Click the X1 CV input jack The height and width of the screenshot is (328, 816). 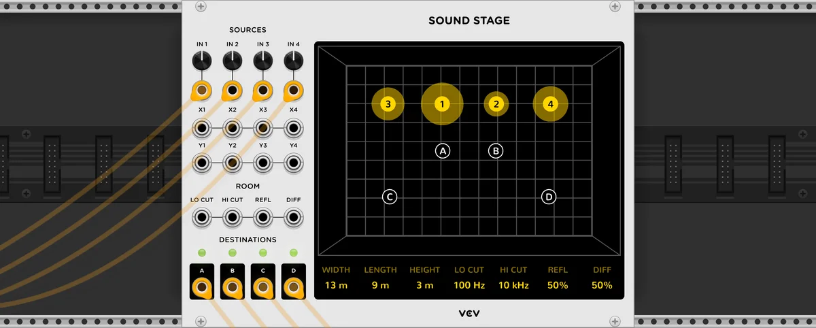tap(202, 127)
